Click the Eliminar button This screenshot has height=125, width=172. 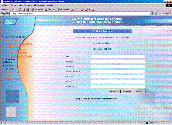(139, 92)
